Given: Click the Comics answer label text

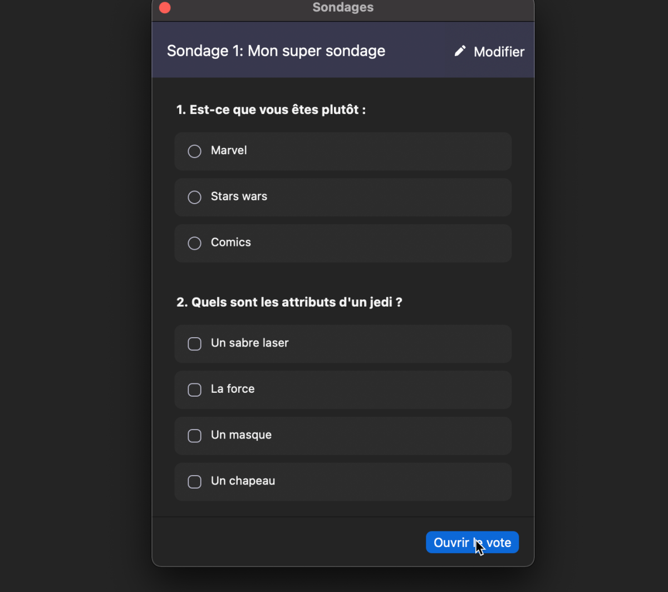Looking at the screenshot, I should click(x=231, y=242).
